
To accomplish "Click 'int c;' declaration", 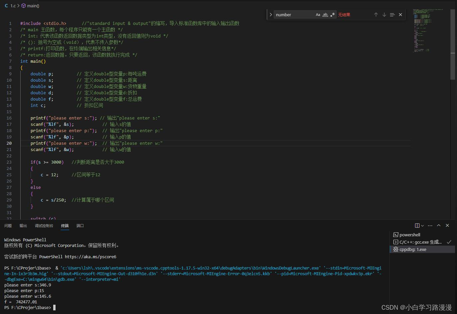I will [38, 106].
